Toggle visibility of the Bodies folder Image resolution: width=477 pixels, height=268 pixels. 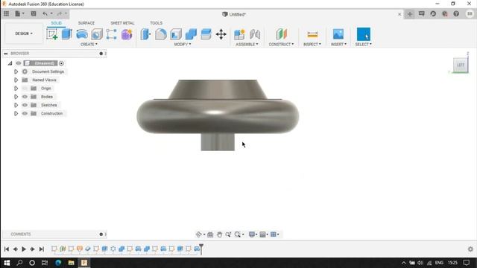pos(25,97)
